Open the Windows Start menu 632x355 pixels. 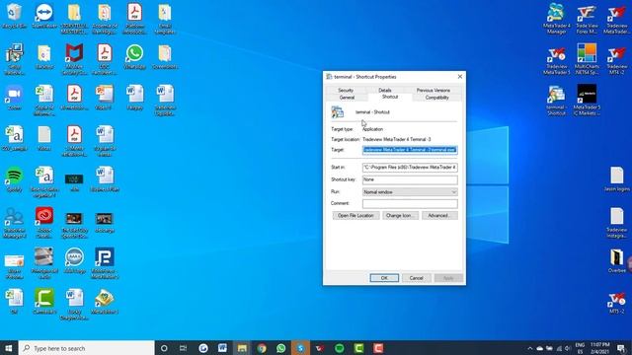(x=9, y=348)
